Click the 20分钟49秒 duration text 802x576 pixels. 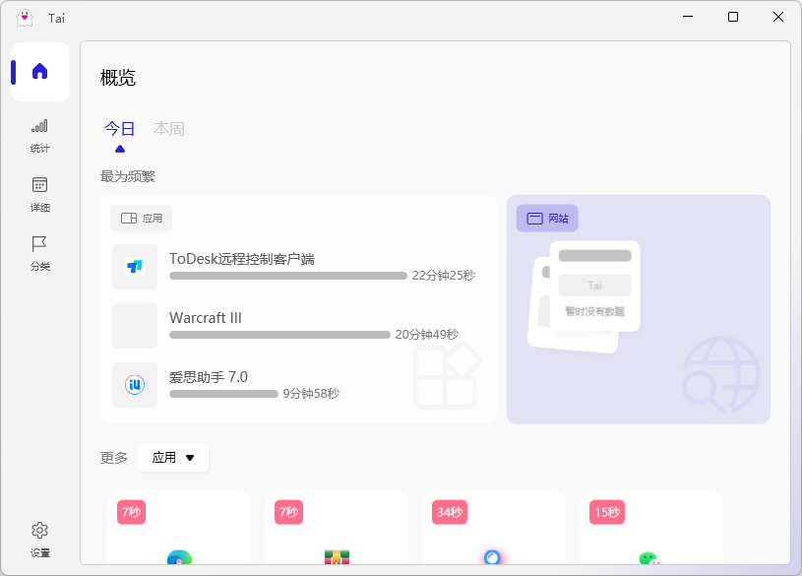click(x=426, y=335)
